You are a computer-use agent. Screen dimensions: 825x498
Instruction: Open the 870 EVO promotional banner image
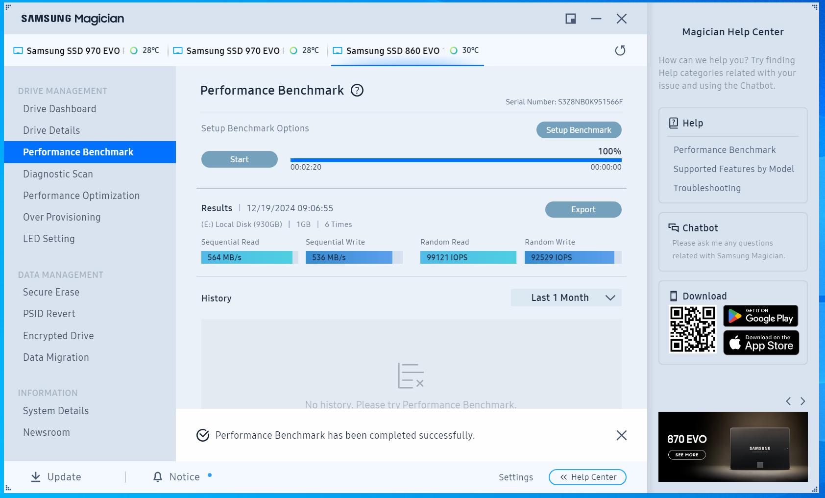[x=733, y=447]
